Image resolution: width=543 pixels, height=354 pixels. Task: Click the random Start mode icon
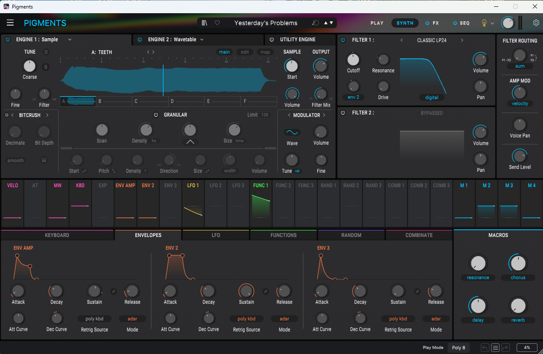[84, 171]
